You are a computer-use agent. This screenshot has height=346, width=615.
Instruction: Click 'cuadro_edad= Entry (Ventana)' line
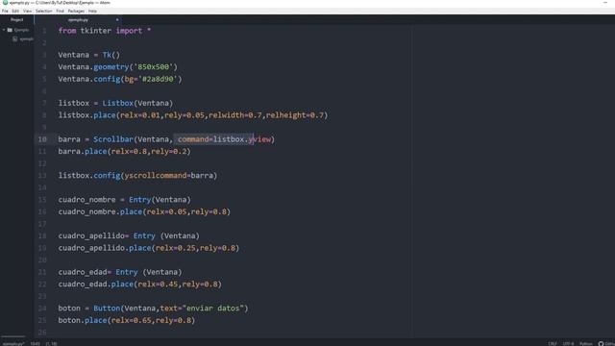pos(120,272)
